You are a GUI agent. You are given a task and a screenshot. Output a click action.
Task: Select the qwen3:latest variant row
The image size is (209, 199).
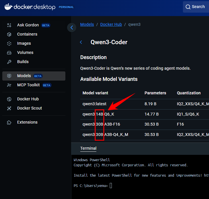(144, 104)
